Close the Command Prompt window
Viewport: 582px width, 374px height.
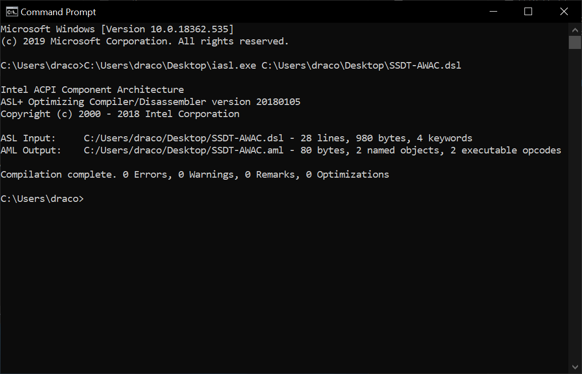coord(563,12)
